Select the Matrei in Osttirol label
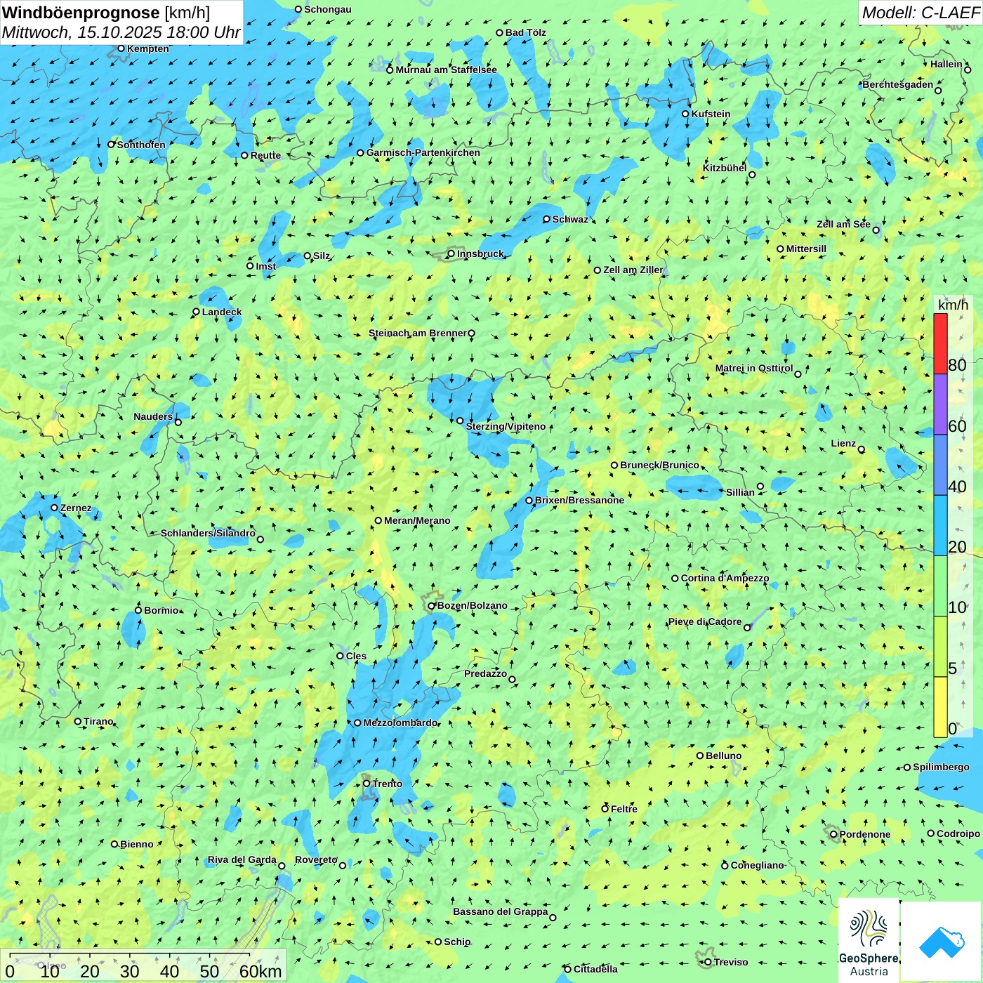 click(754, 368)
